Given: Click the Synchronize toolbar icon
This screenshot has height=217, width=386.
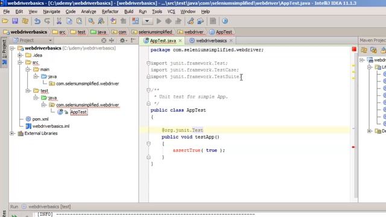Looking at the screenshot, I should 25,21.
